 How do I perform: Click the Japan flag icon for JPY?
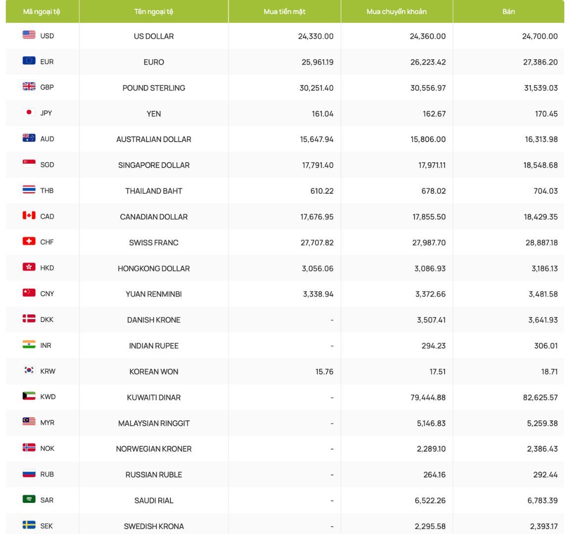pyautogui.click(x=29, y=112)
